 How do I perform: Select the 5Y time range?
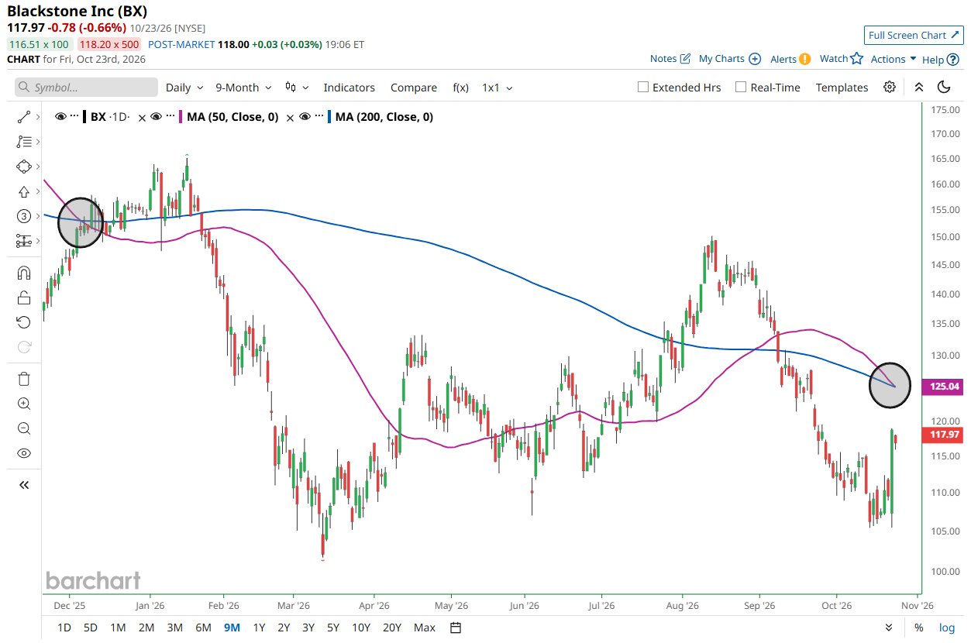332,628
